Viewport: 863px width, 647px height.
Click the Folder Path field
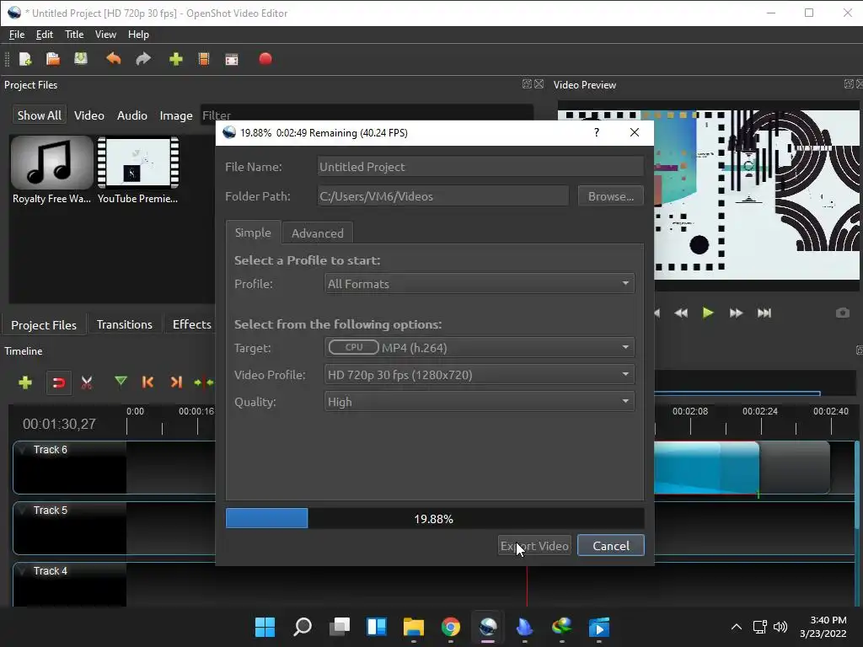coord(443,196)
